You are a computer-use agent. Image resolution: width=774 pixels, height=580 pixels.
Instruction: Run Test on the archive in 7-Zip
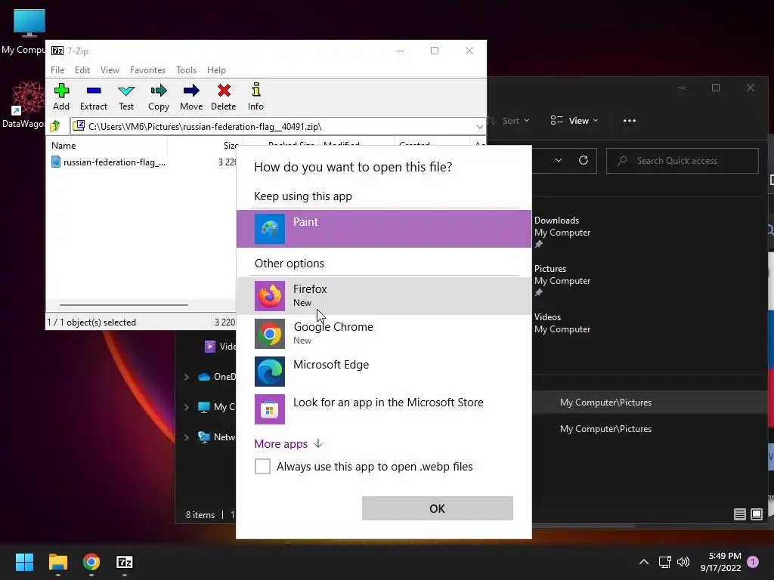click(126, 97)
